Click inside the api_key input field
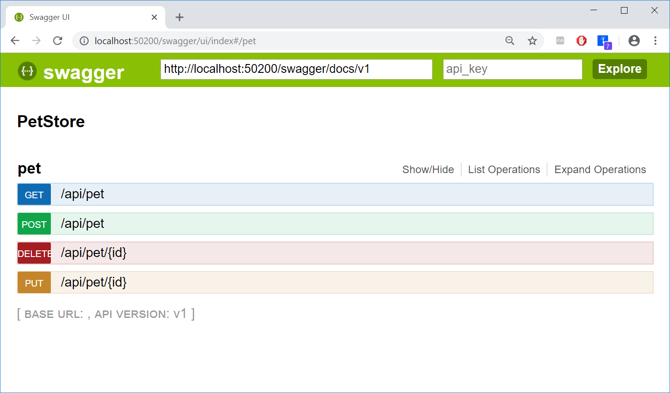The width and height of the screenshot is (670, 393). [x=512, y=69]
